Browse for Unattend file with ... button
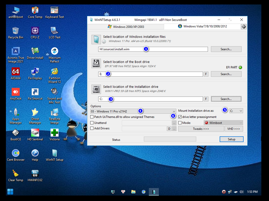The image size is (269, 201). (x=174, y=123)
